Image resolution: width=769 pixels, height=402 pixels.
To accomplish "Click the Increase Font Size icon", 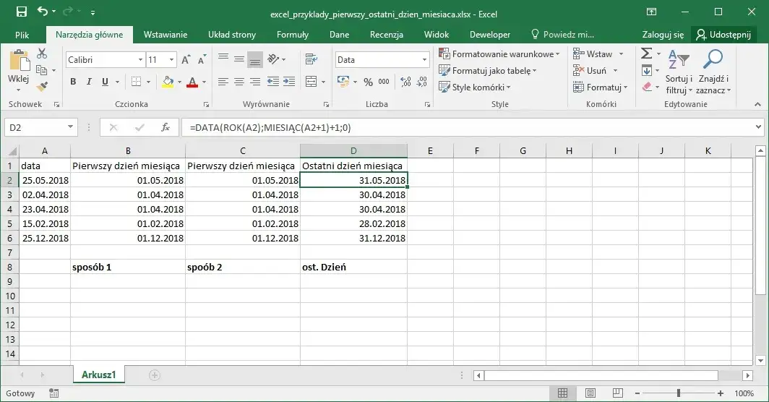I will [186, 60].
